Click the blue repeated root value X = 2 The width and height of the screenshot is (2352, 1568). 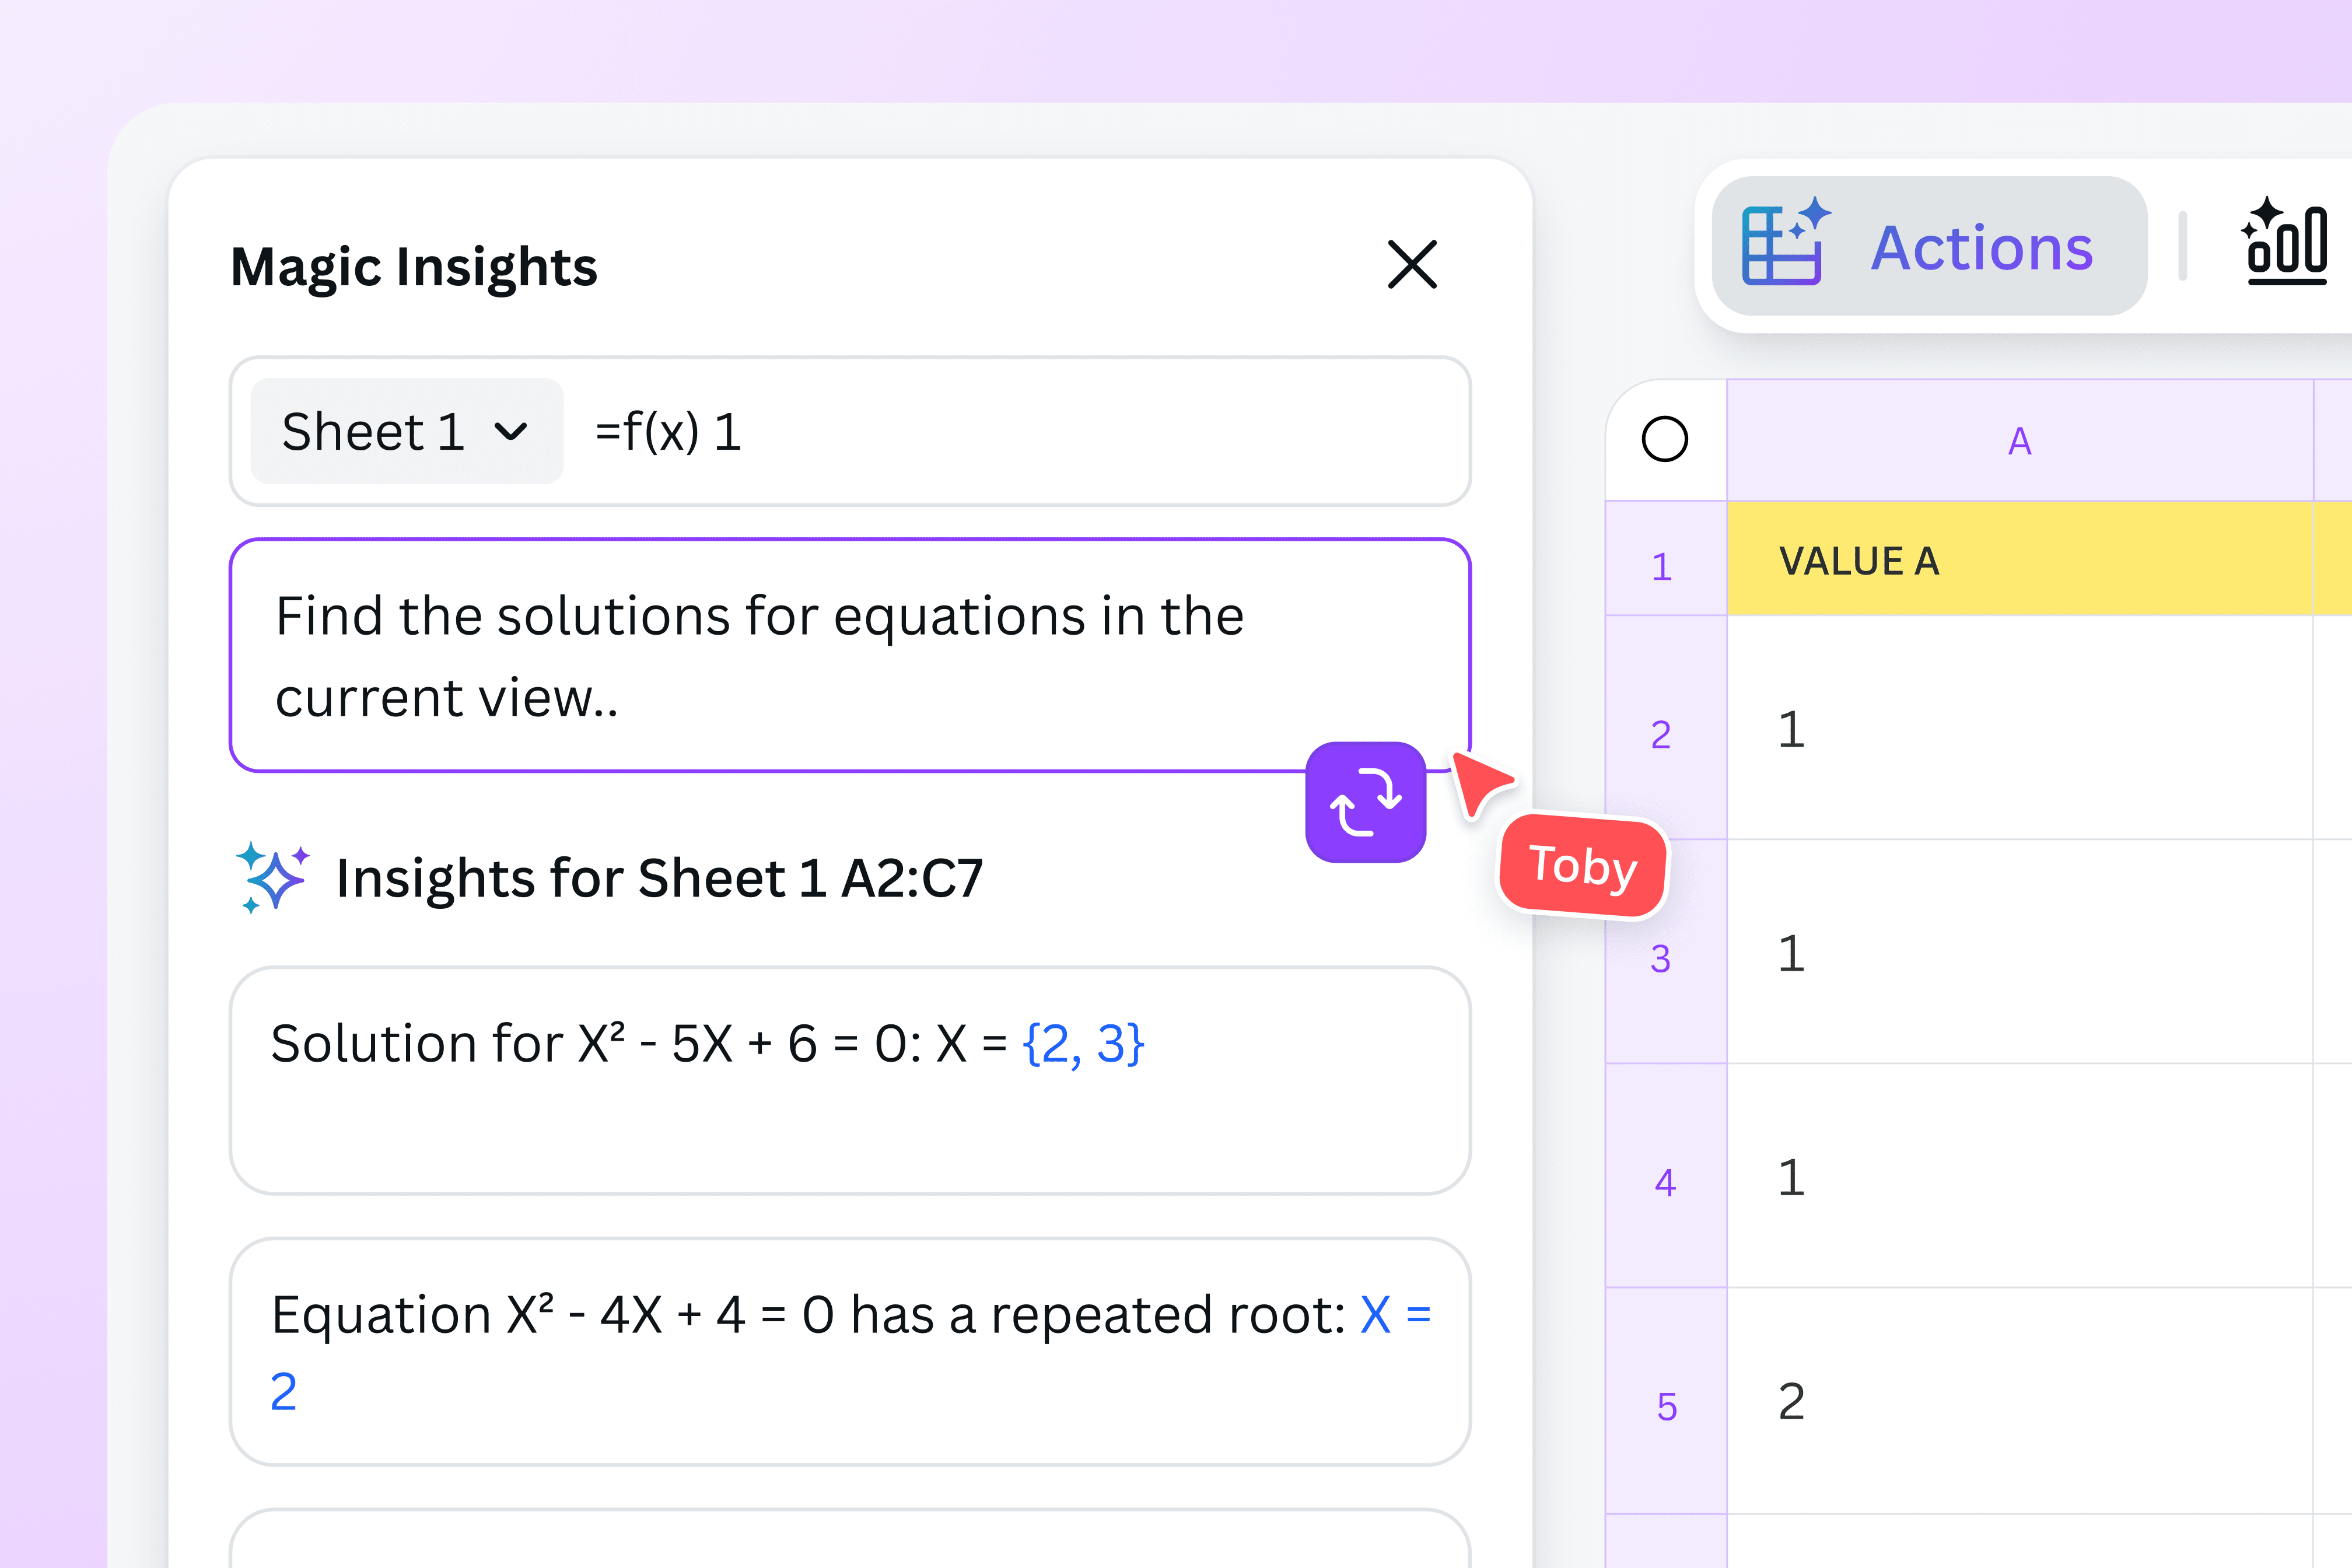click(x=1394, y=1314)
